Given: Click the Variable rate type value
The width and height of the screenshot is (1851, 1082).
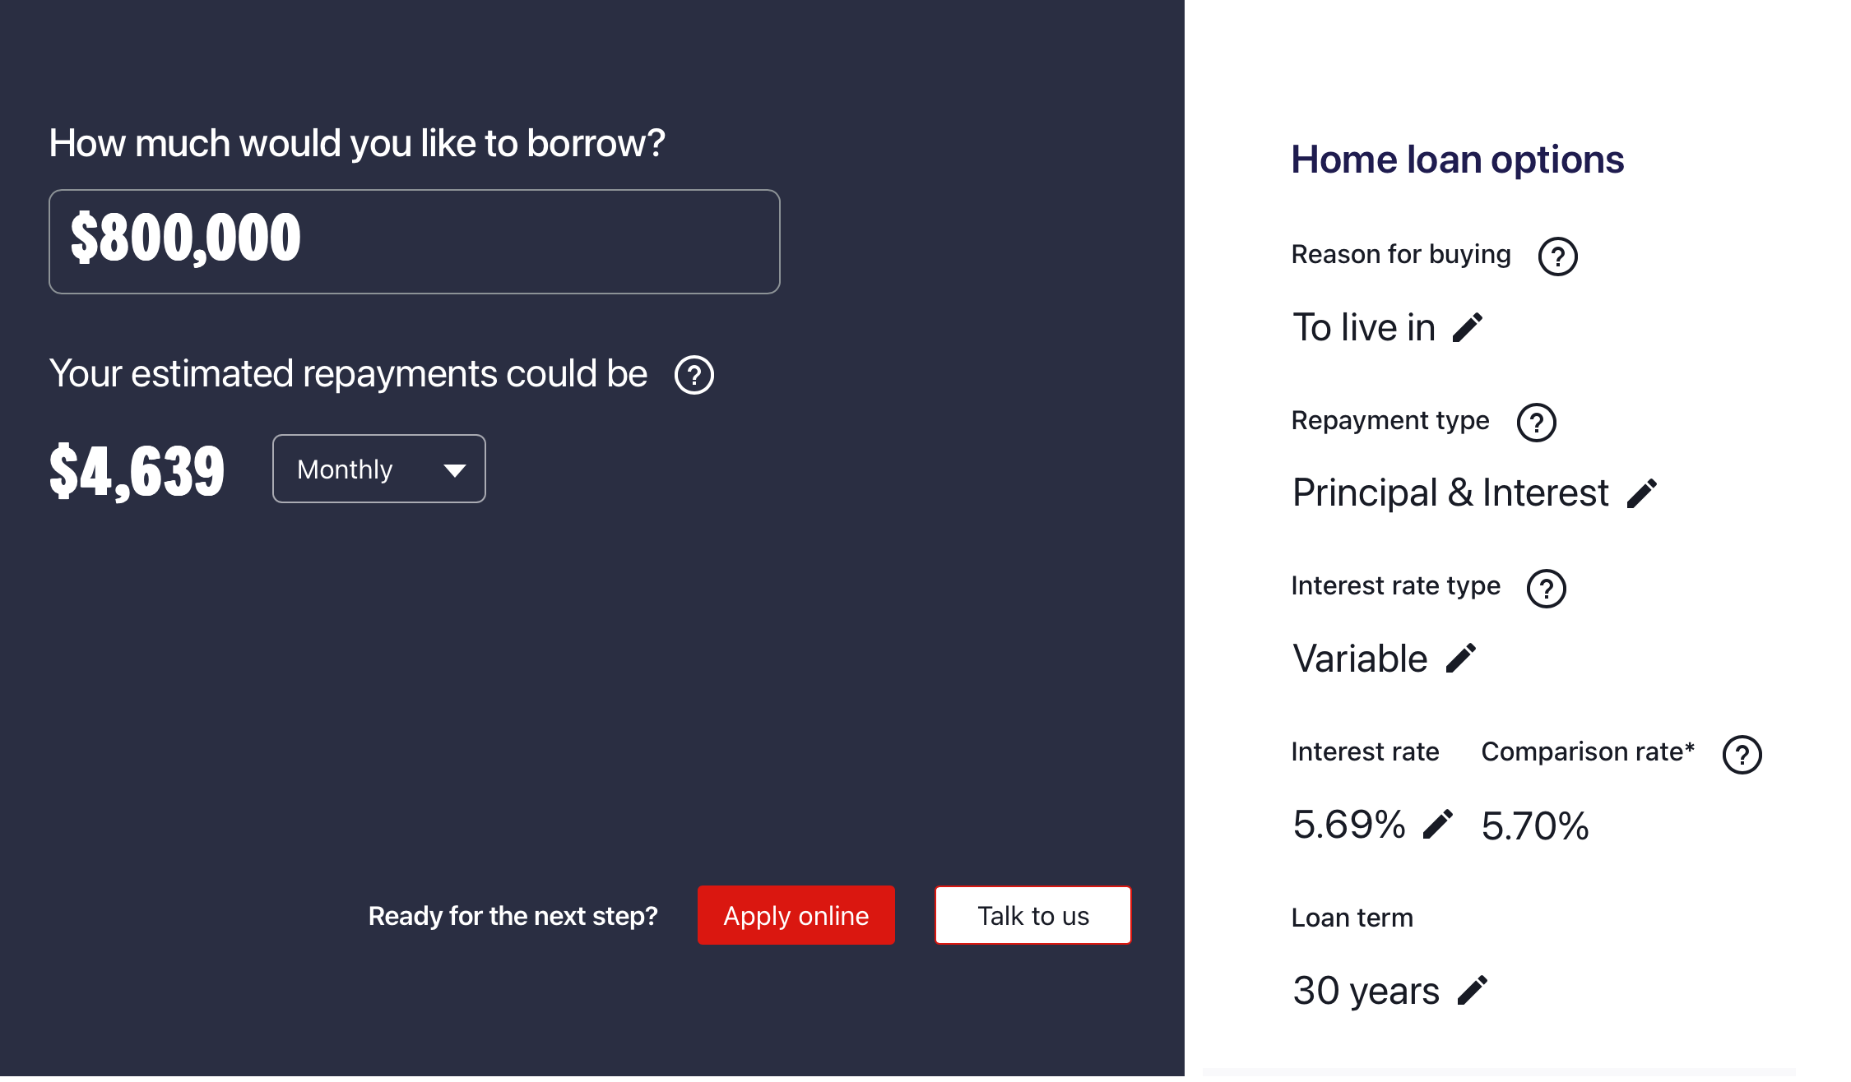Looking at the screenshot, I should [1359, 659].
